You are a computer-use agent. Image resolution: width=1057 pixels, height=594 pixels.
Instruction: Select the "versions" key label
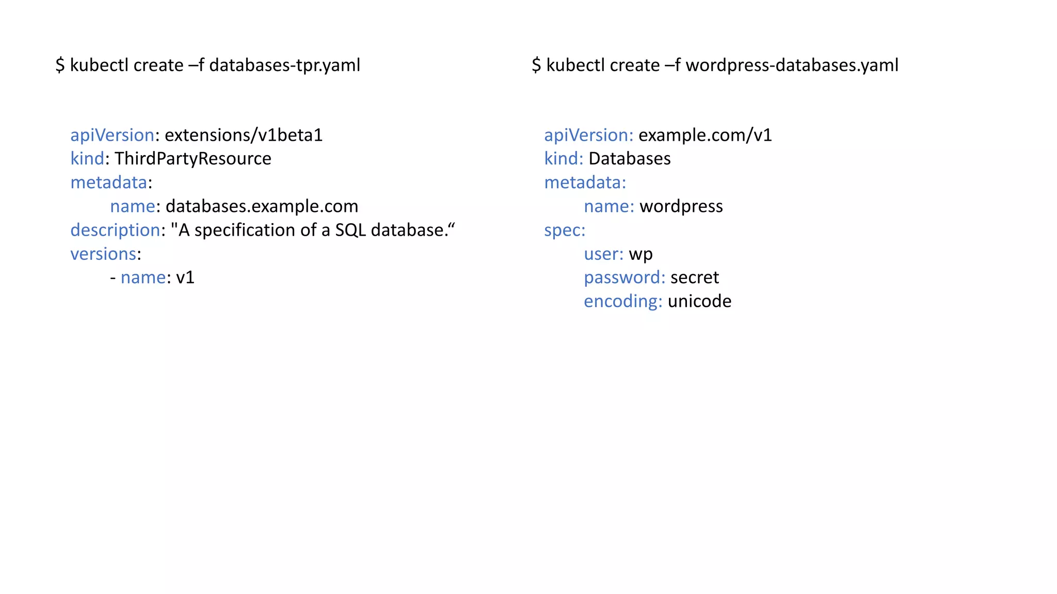click(x=103, y=254)
